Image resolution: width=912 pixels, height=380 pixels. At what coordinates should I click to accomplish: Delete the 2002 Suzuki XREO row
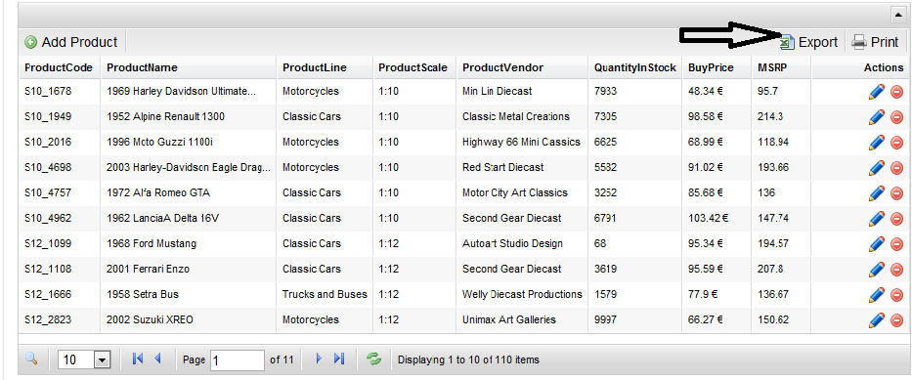(x=896, y=320)
